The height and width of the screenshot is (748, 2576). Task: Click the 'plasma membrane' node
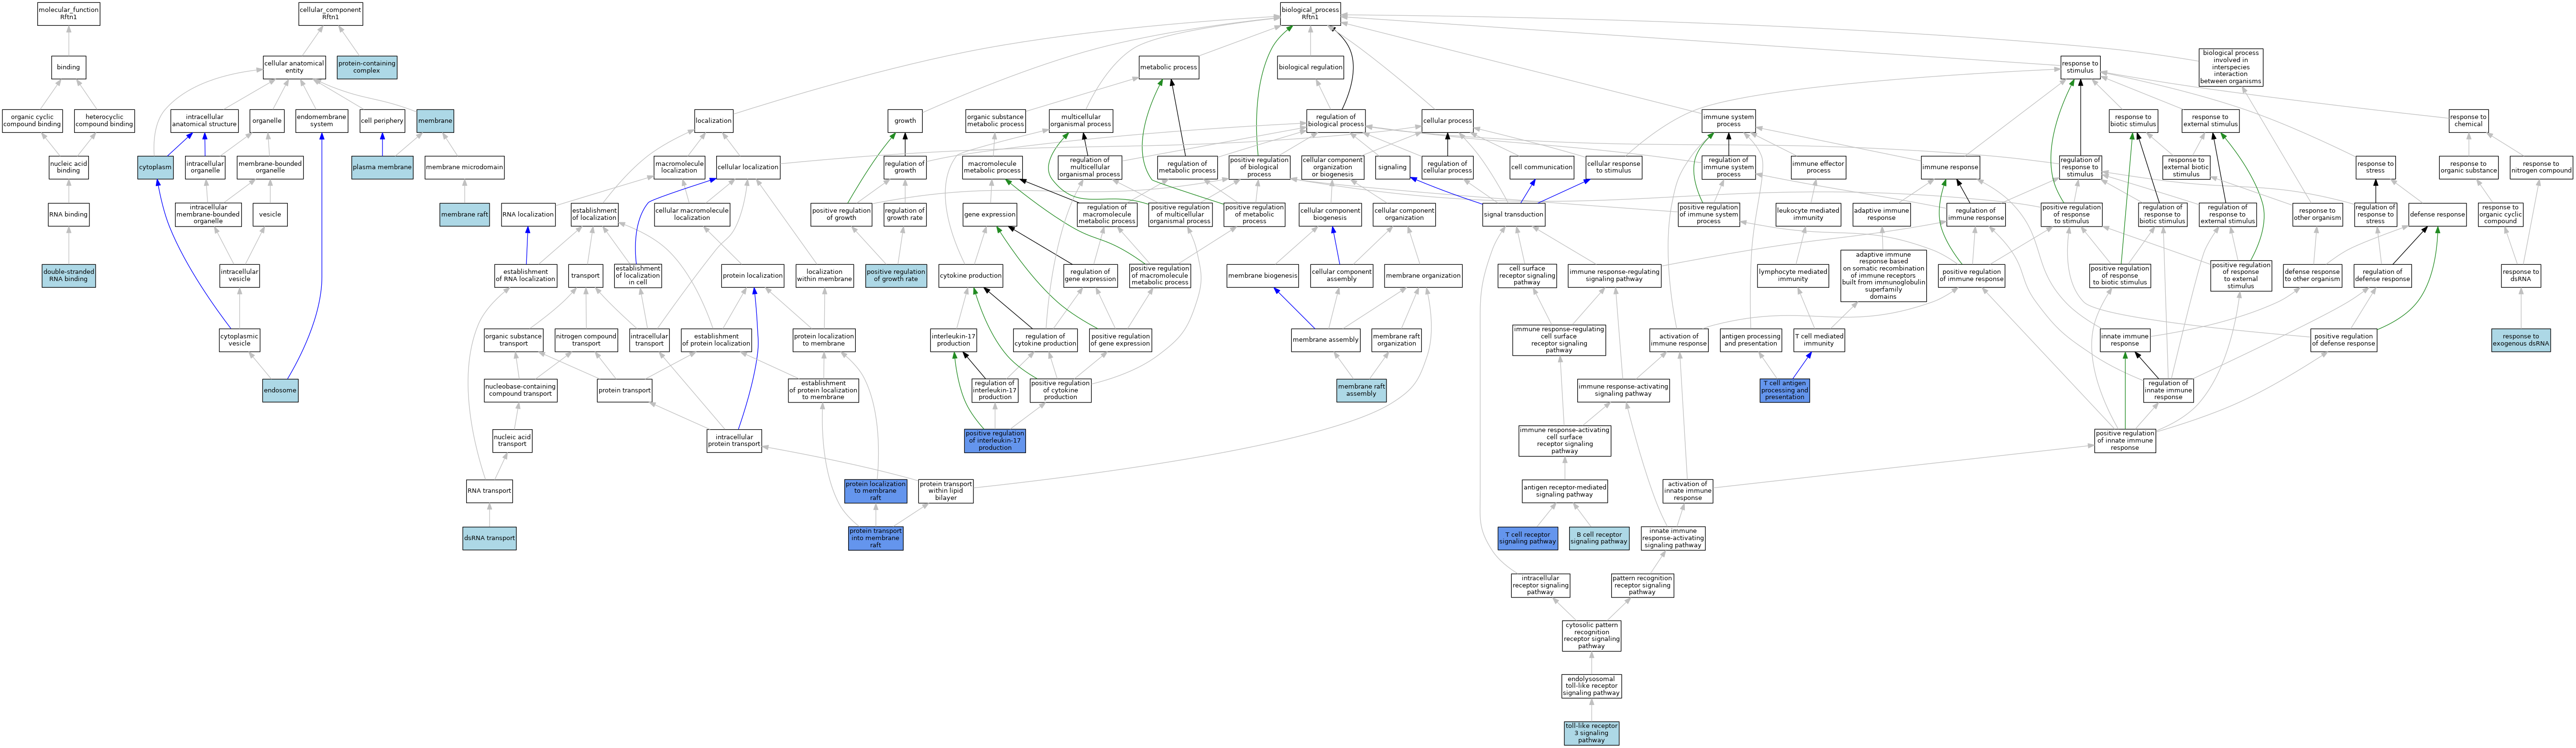click(x=382, y=168)
